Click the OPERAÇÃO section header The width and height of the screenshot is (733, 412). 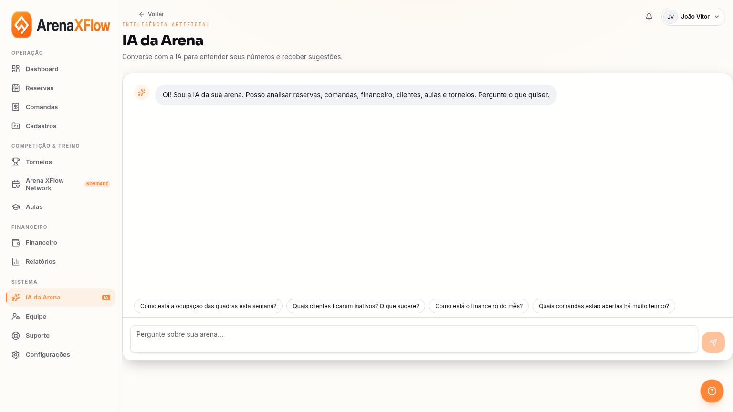point(27,53)
